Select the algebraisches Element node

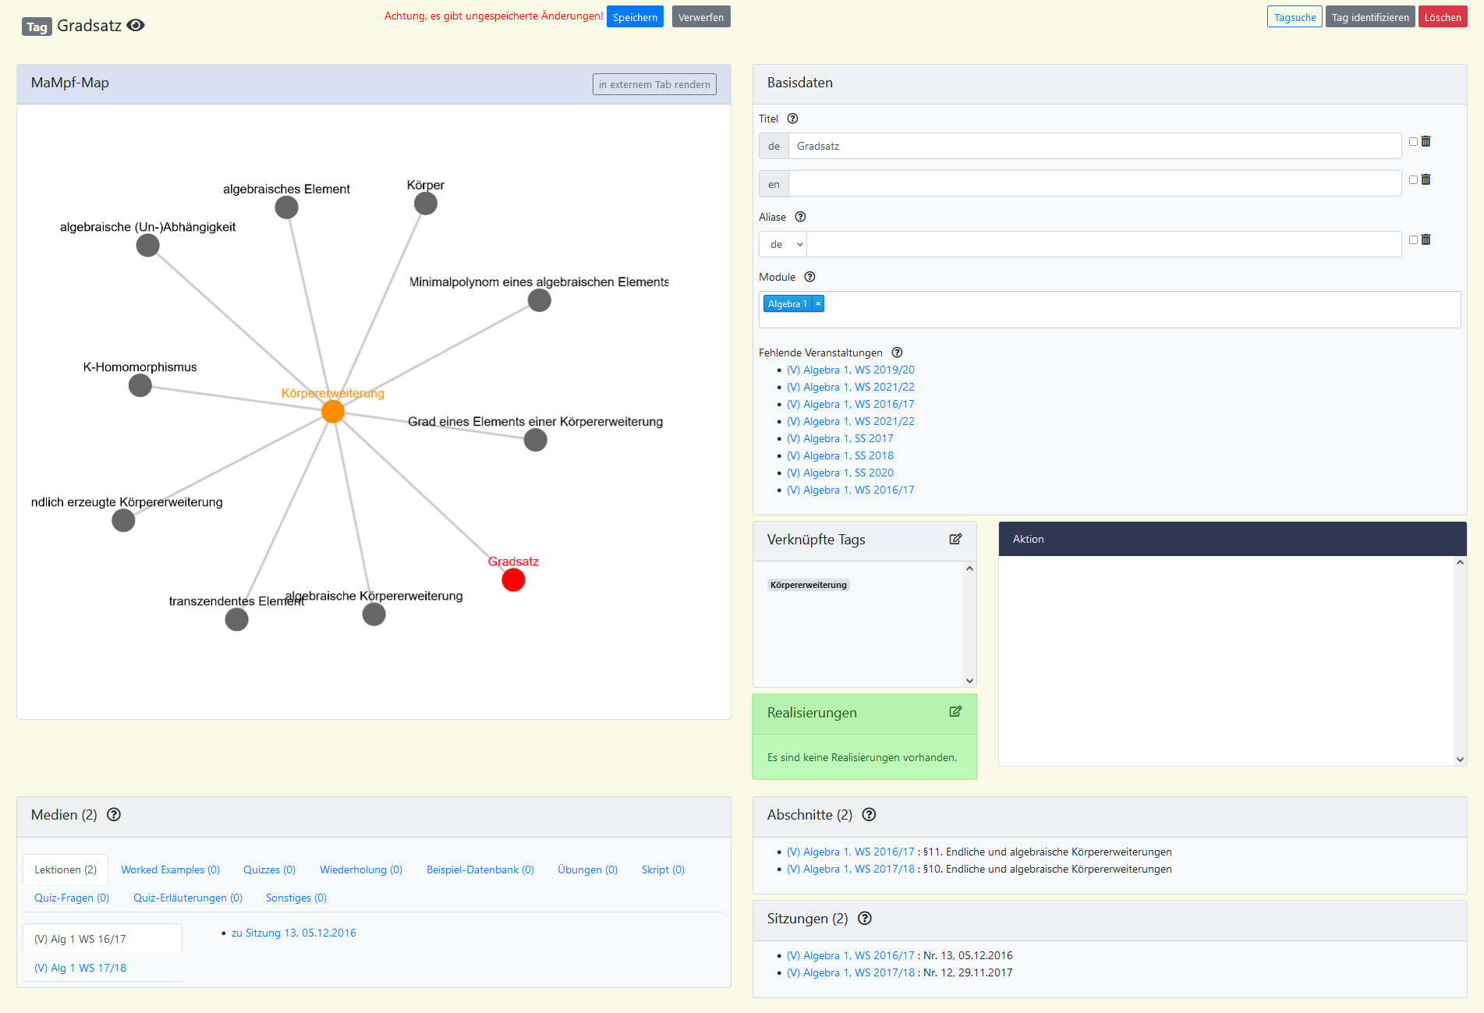point(287,207)
